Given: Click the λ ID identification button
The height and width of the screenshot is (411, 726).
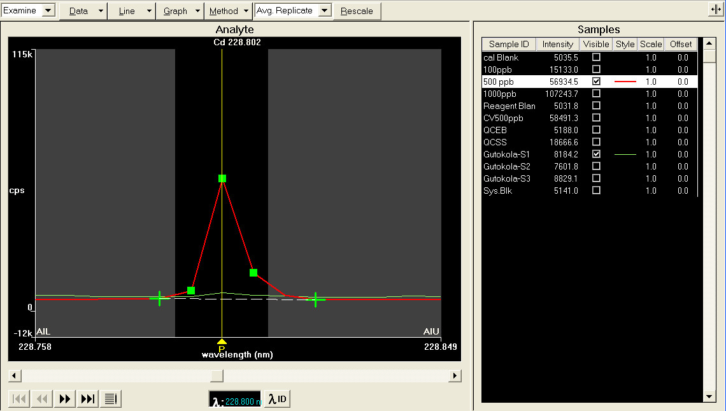Looking at the screenshot, I should click(276, 398).
